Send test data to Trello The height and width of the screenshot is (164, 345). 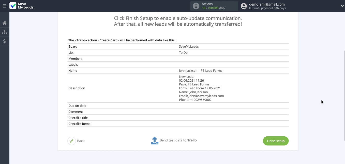(x=178, y=140)
